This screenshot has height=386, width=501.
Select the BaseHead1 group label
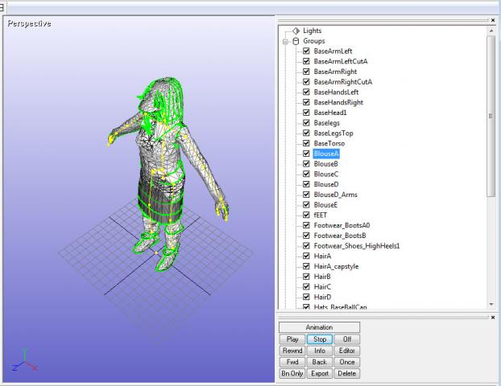point(329,113)
